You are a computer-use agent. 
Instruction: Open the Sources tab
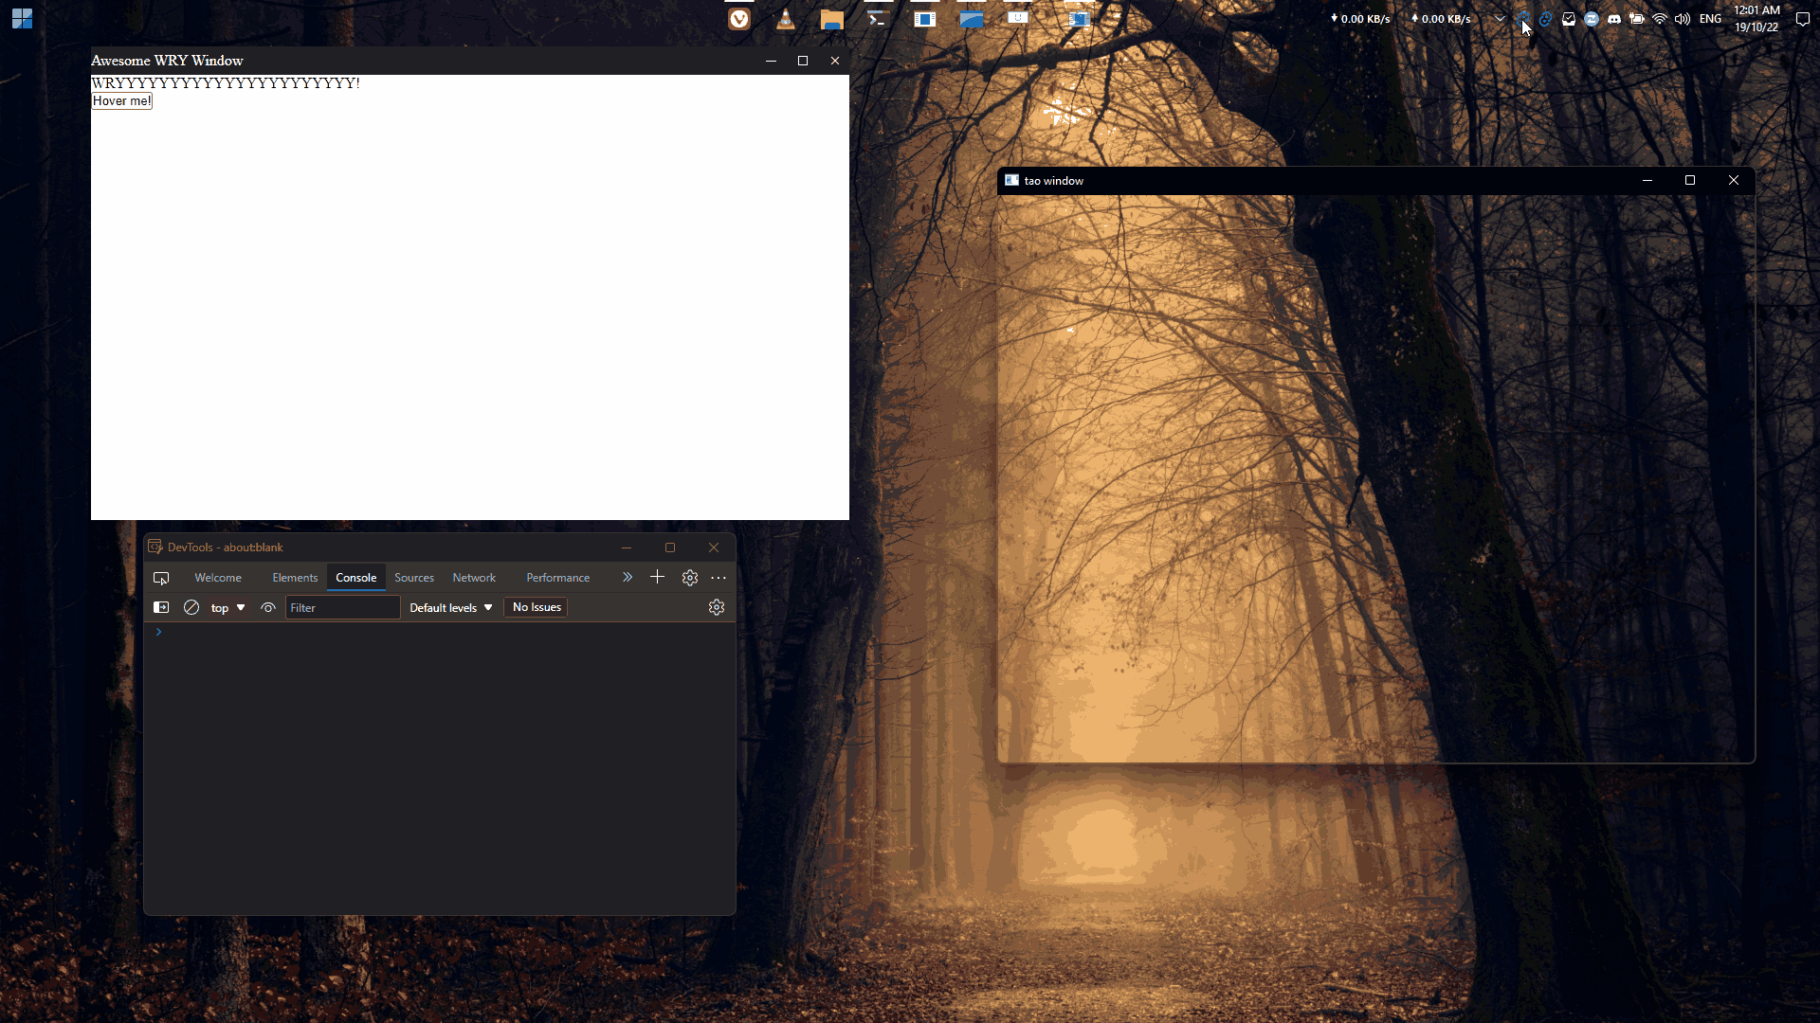click(414, 578)
